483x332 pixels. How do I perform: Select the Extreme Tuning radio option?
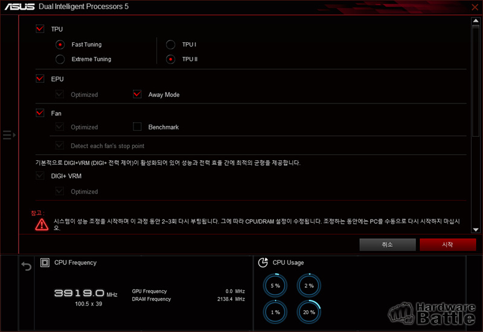(60, 59)
